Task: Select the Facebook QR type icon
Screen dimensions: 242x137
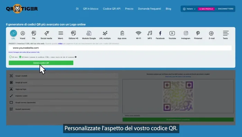Action: pos(160,33)
